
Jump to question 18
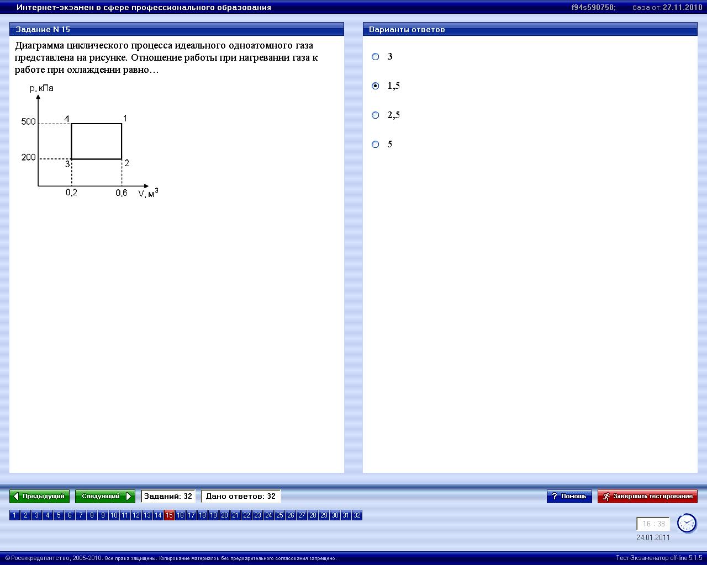[202, 515]
